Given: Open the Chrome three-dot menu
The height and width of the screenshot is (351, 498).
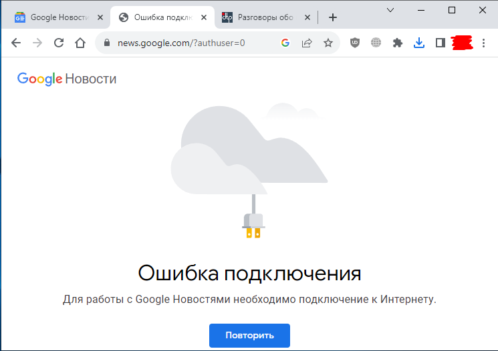Looking at the screenshot, I should pos(484,43).
